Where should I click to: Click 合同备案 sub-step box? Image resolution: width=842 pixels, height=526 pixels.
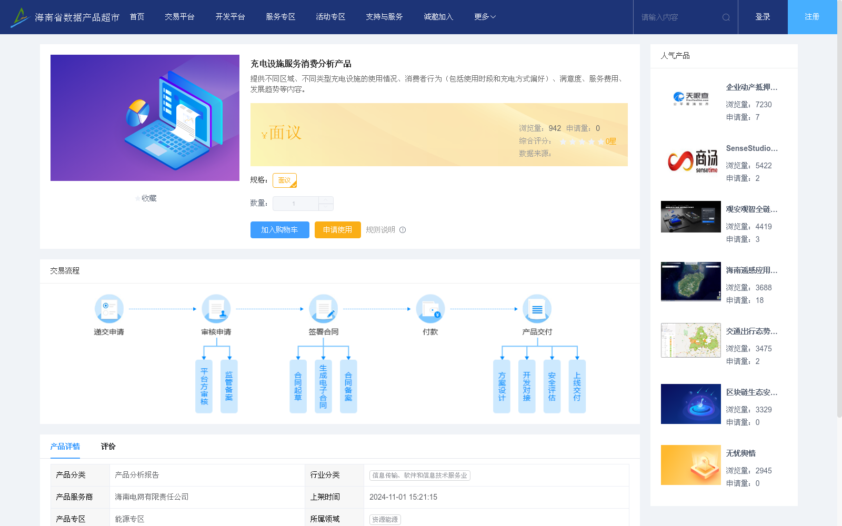pyautogui.click(x=348, y=387)
